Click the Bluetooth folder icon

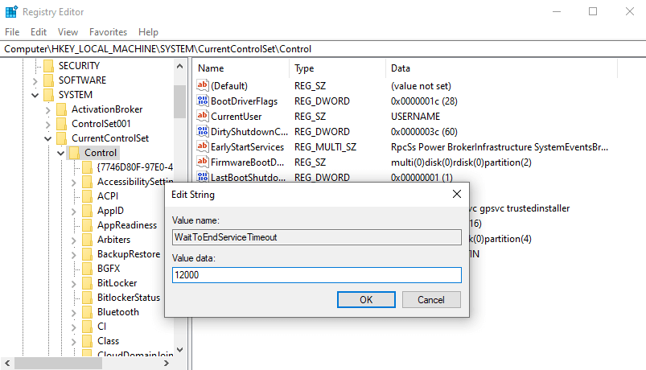(x=87, y=312)
